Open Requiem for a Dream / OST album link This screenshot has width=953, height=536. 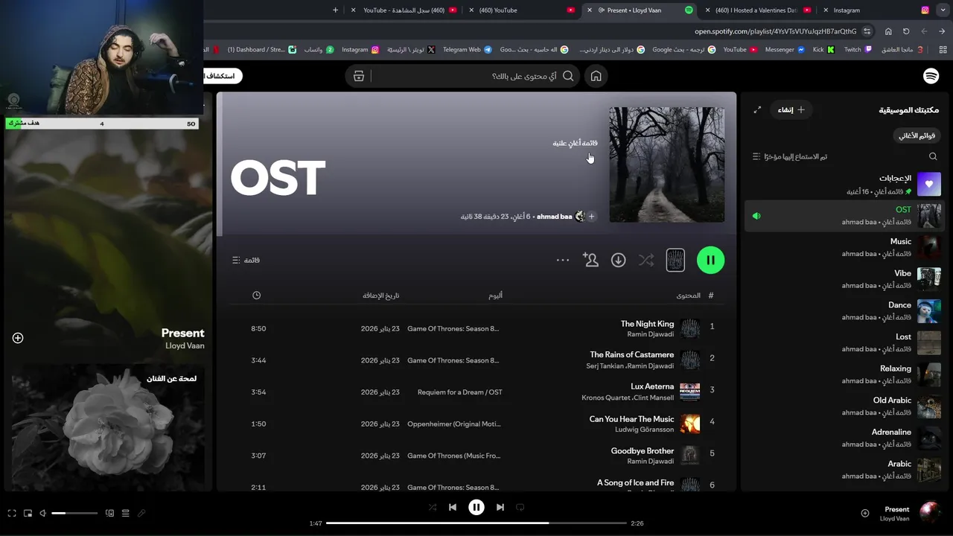(459, 392)
